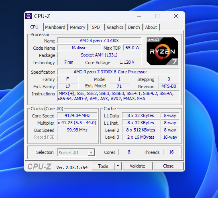Screen dimensions: 218x198
Task: Click the Specification field text
Action: click(118, 72)
